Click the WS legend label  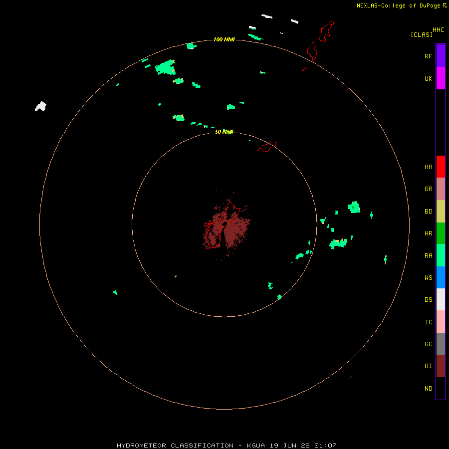click(x=428, y=277)
